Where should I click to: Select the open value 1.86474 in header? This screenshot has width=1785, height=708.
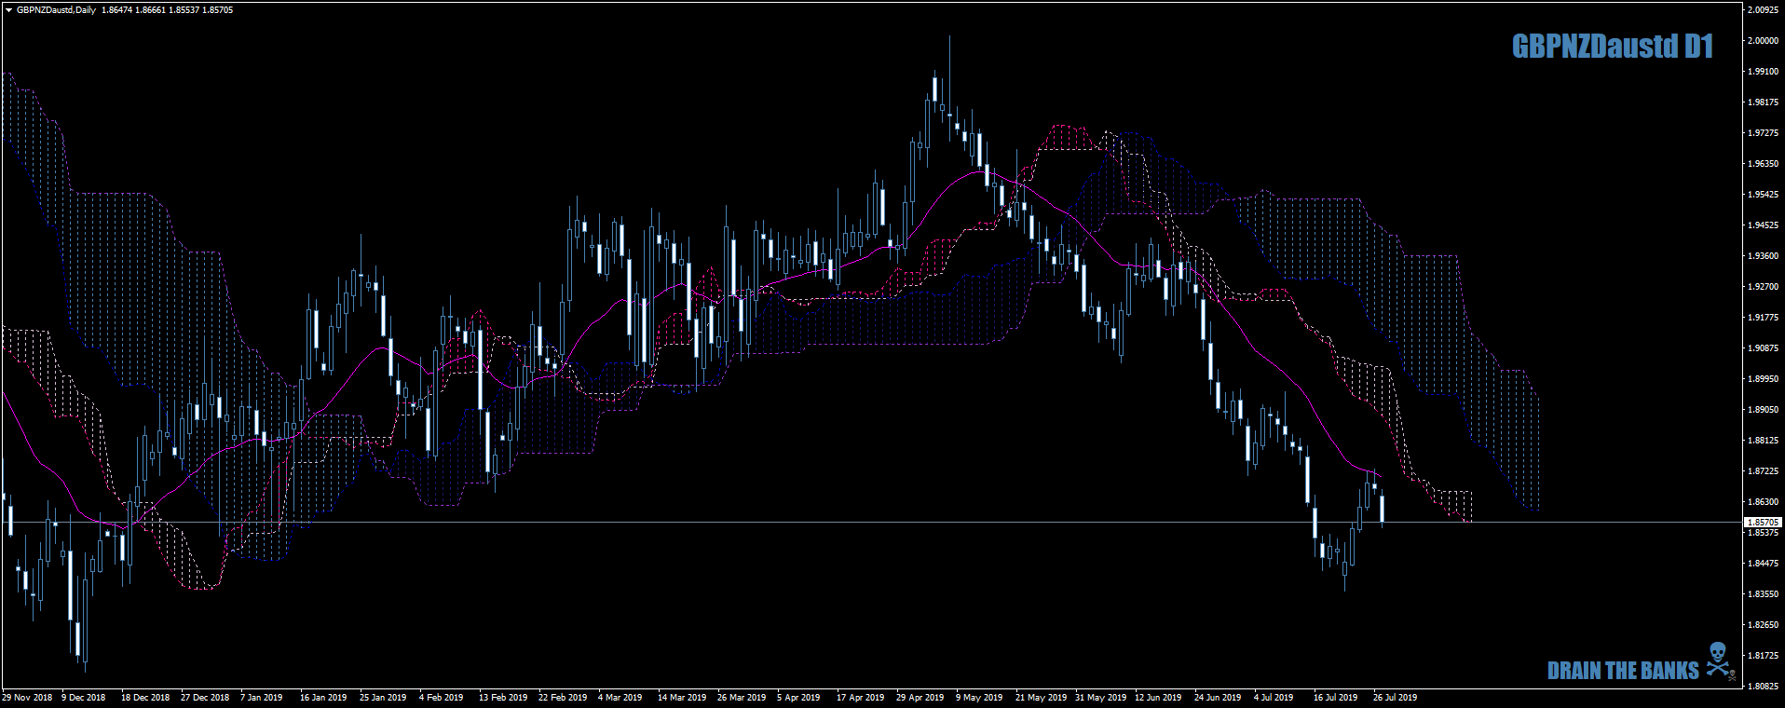[116, 10]
